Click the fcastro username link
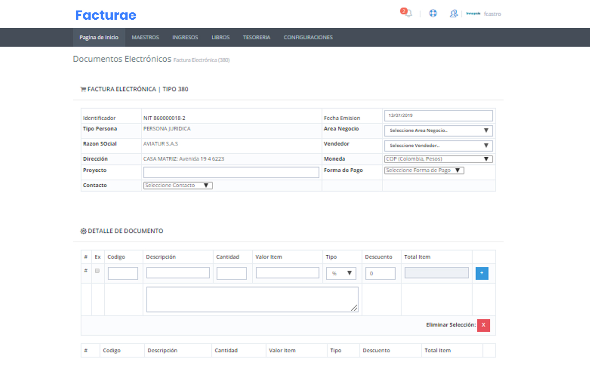Viewport: 590px width, 368px height. (492, 14)
